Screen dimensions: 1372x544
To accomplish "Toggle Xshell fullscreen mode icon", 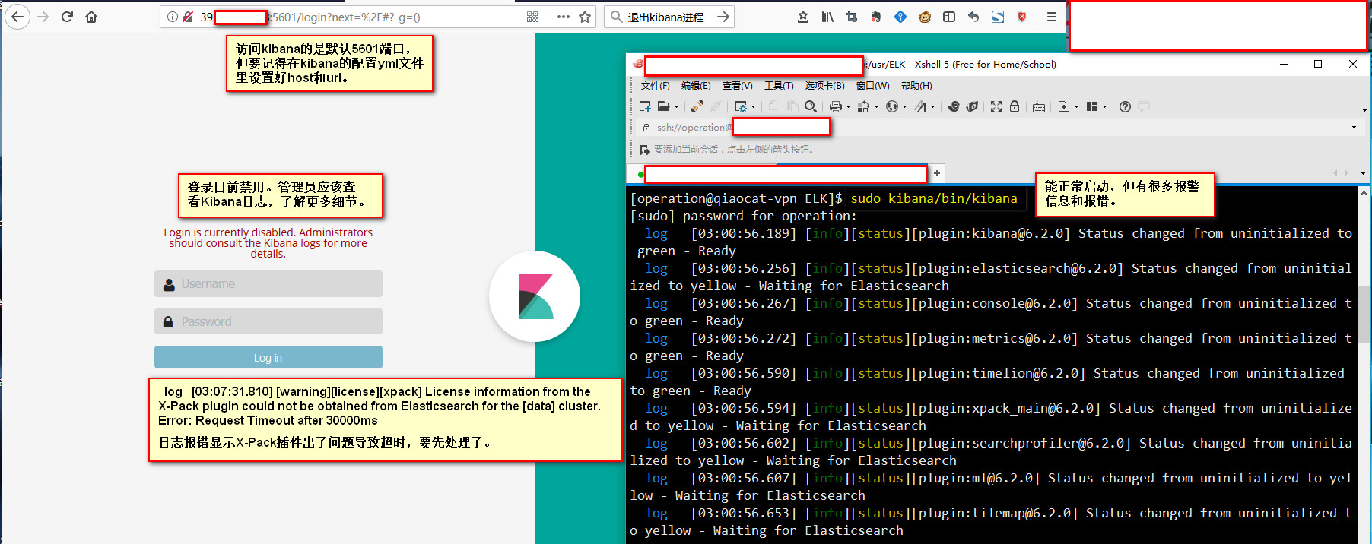I will tap(996, 107).
